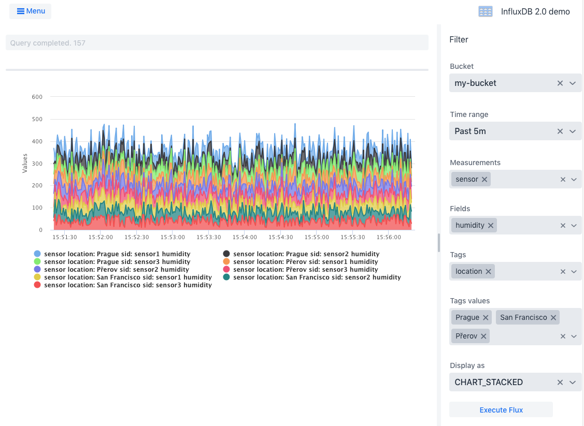Remove the location tag chip

[488, 272]
